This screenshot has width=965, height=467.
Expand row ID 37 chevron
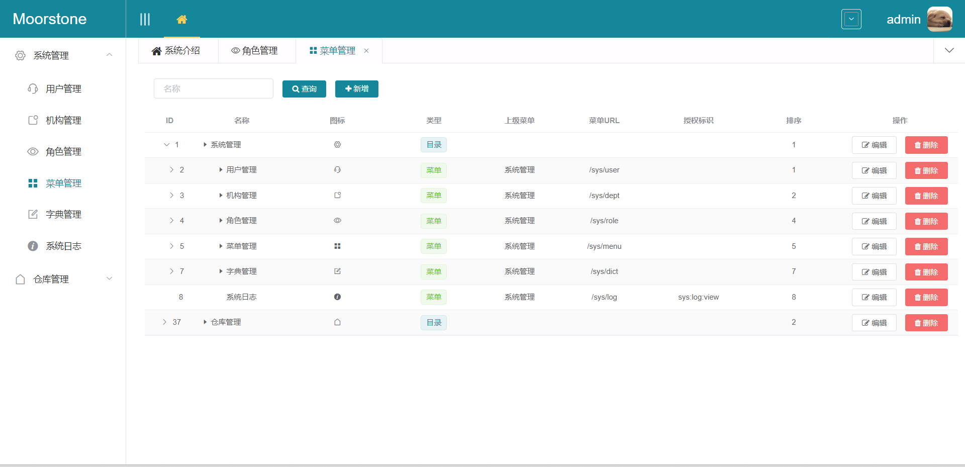pyautogui.click(x=164, y=322)
